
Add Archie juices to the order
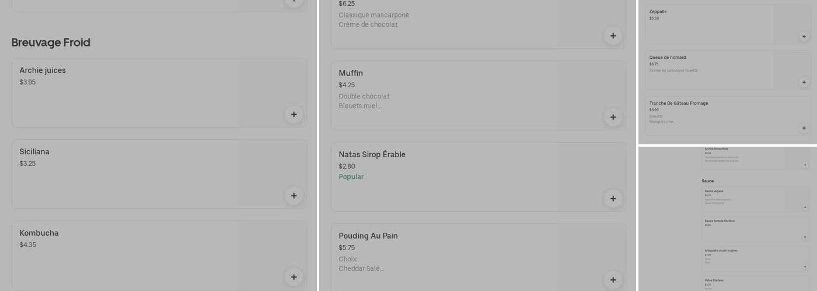[294, 115]
